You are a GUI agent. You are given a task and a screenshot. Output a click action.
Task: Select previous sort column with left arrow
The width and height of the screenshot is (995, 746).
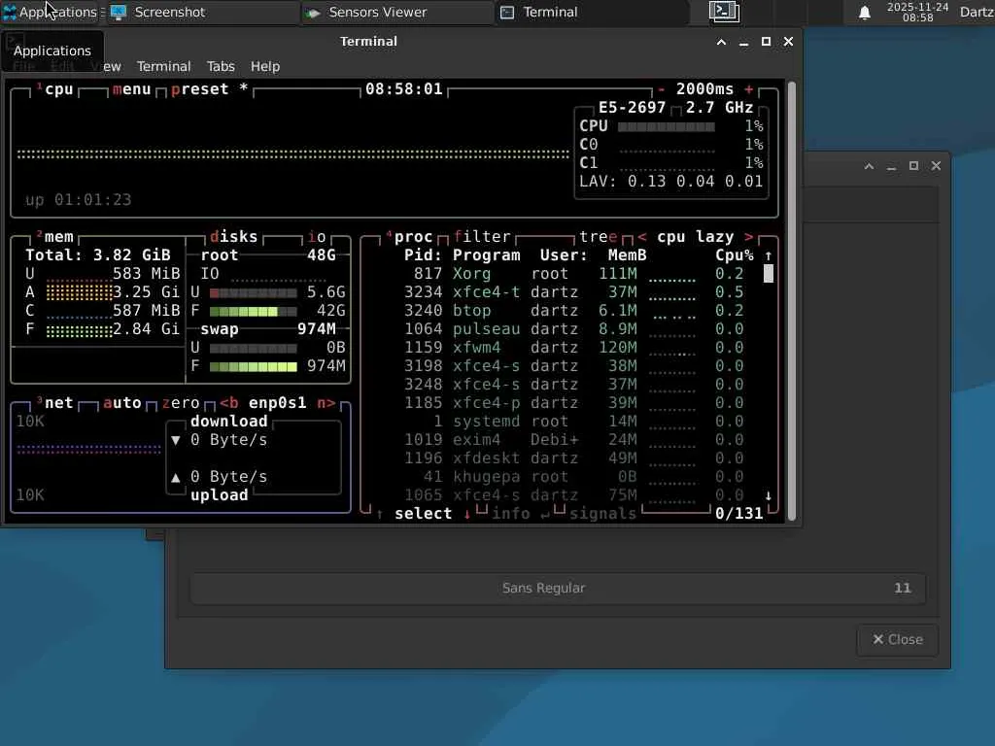click(642, 237)
